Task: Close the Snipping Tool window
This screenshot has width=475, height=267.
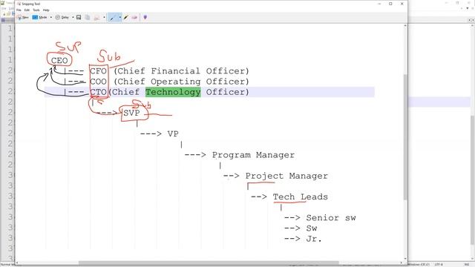Action: pos(402,4)
